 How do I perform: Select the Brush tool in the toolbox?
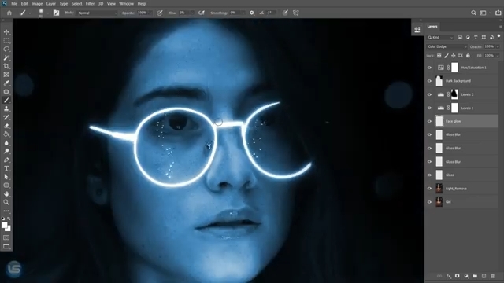tap(6, 100)
